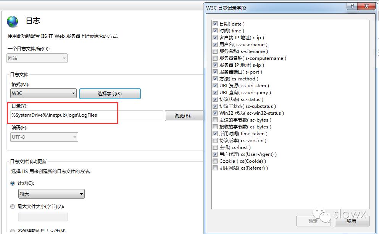Uncheck 所用时间( time-taken ) field
The width and height of the screenshot is (379, 234).
pos(215,134)
